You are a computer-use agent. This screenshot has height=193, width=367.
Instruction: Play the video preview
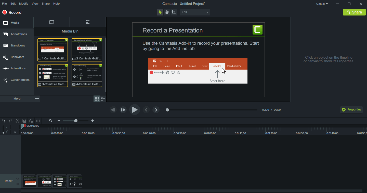135,110
